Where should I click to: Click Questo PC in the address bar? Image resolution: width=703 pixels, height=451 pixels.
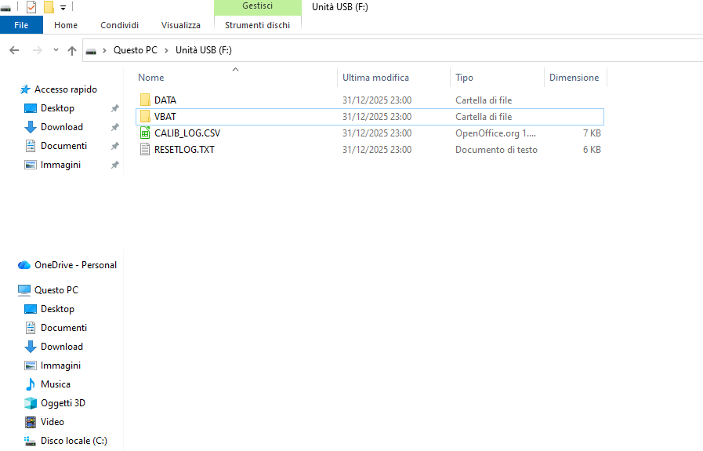(136, 50)
